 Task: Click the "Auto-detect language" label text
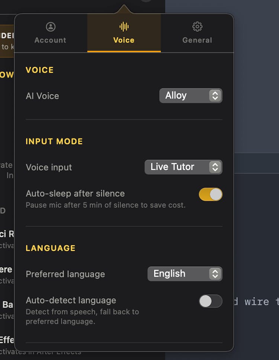pyautogui.click(x=71, y=300)
